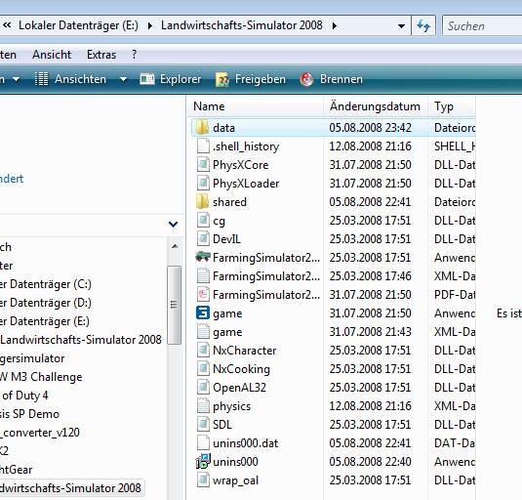Select _converter_v120 in folder tree

[40, 433]
